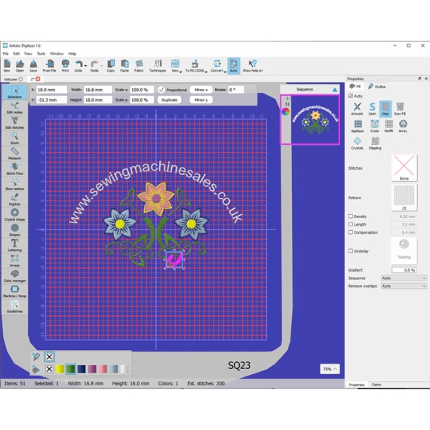Screen dimensions: 430x430
Task: Open Machine / Hoop settings
Action: point(14,292)
